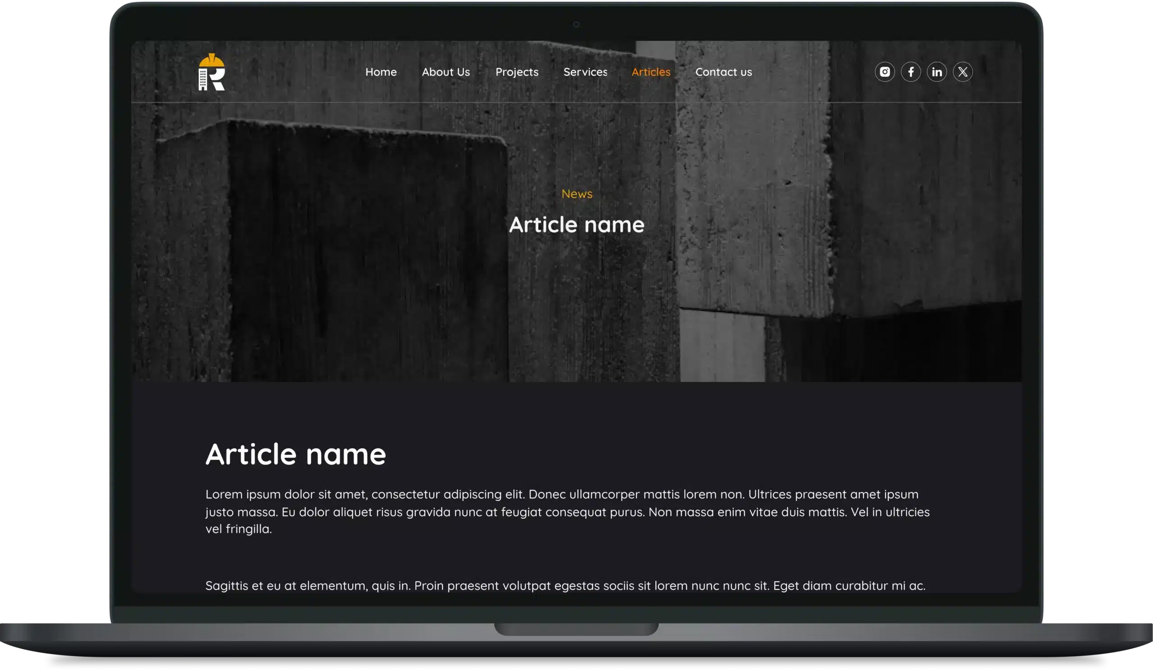Navigate to Projects in the header
Image resolution: width=1153 pixels, height=670 pixels.
[x=517, y=72]
